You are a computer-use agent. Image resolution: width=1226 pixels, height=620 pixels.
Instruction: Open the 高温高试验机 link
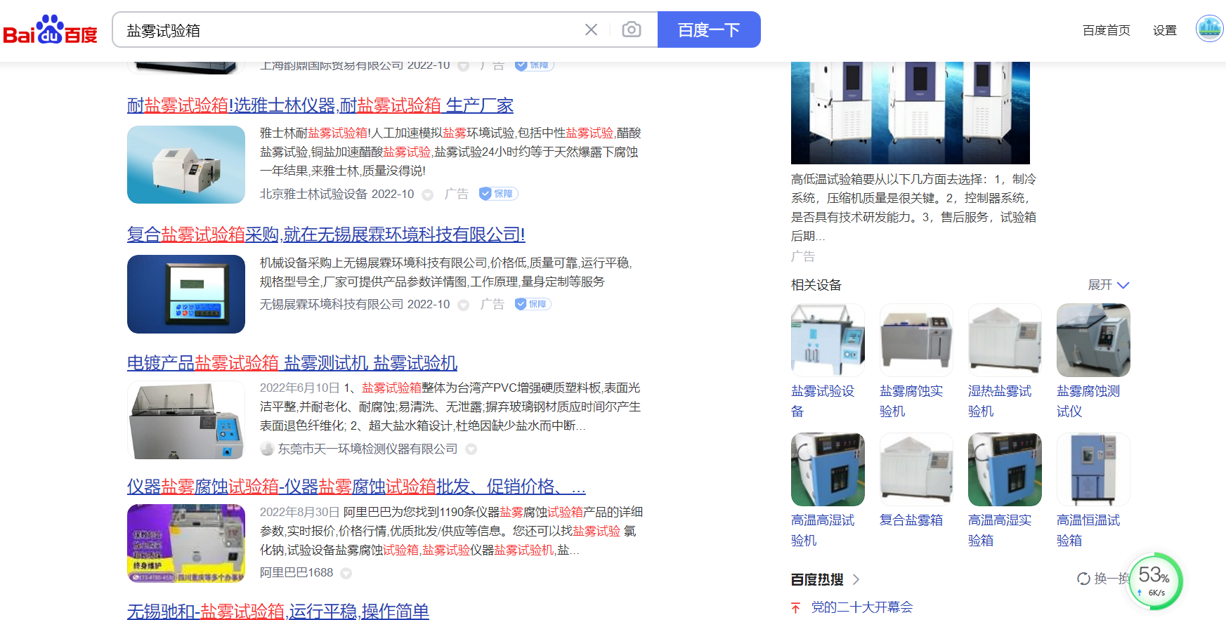pyautogui.click(x=823, y=530)
